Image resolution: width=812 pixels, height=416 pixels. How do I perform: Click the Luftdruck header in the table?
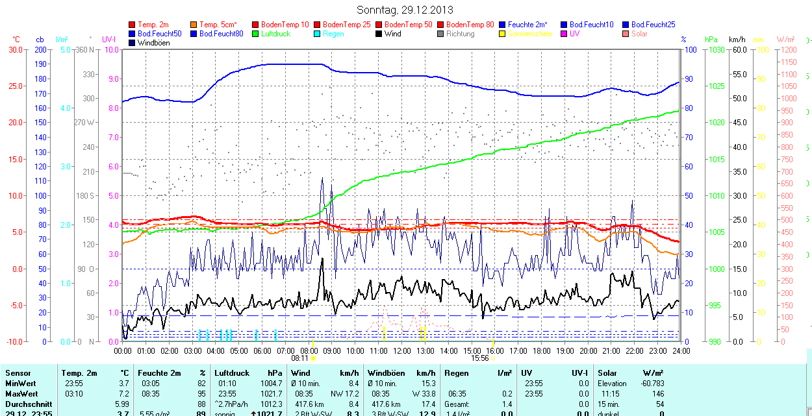[x=233, y=373]
